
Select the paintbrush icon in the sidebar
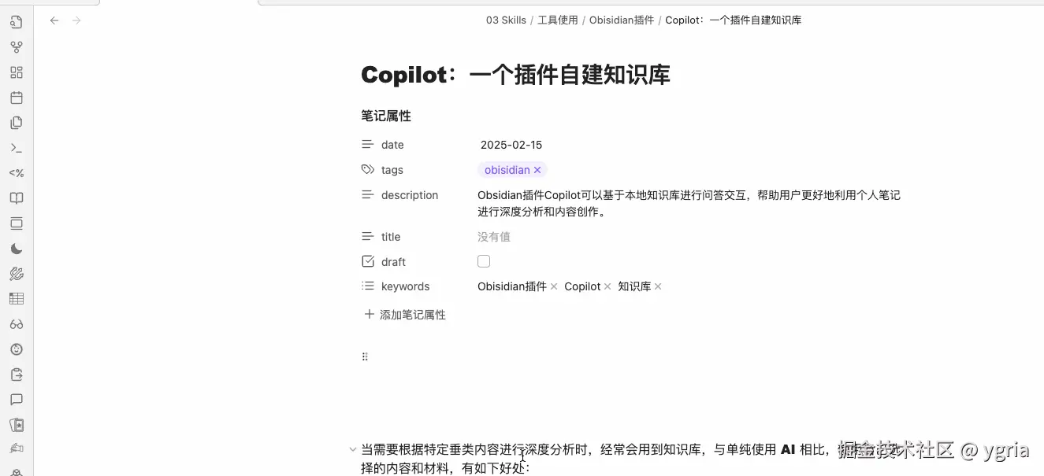click(17, 273)
